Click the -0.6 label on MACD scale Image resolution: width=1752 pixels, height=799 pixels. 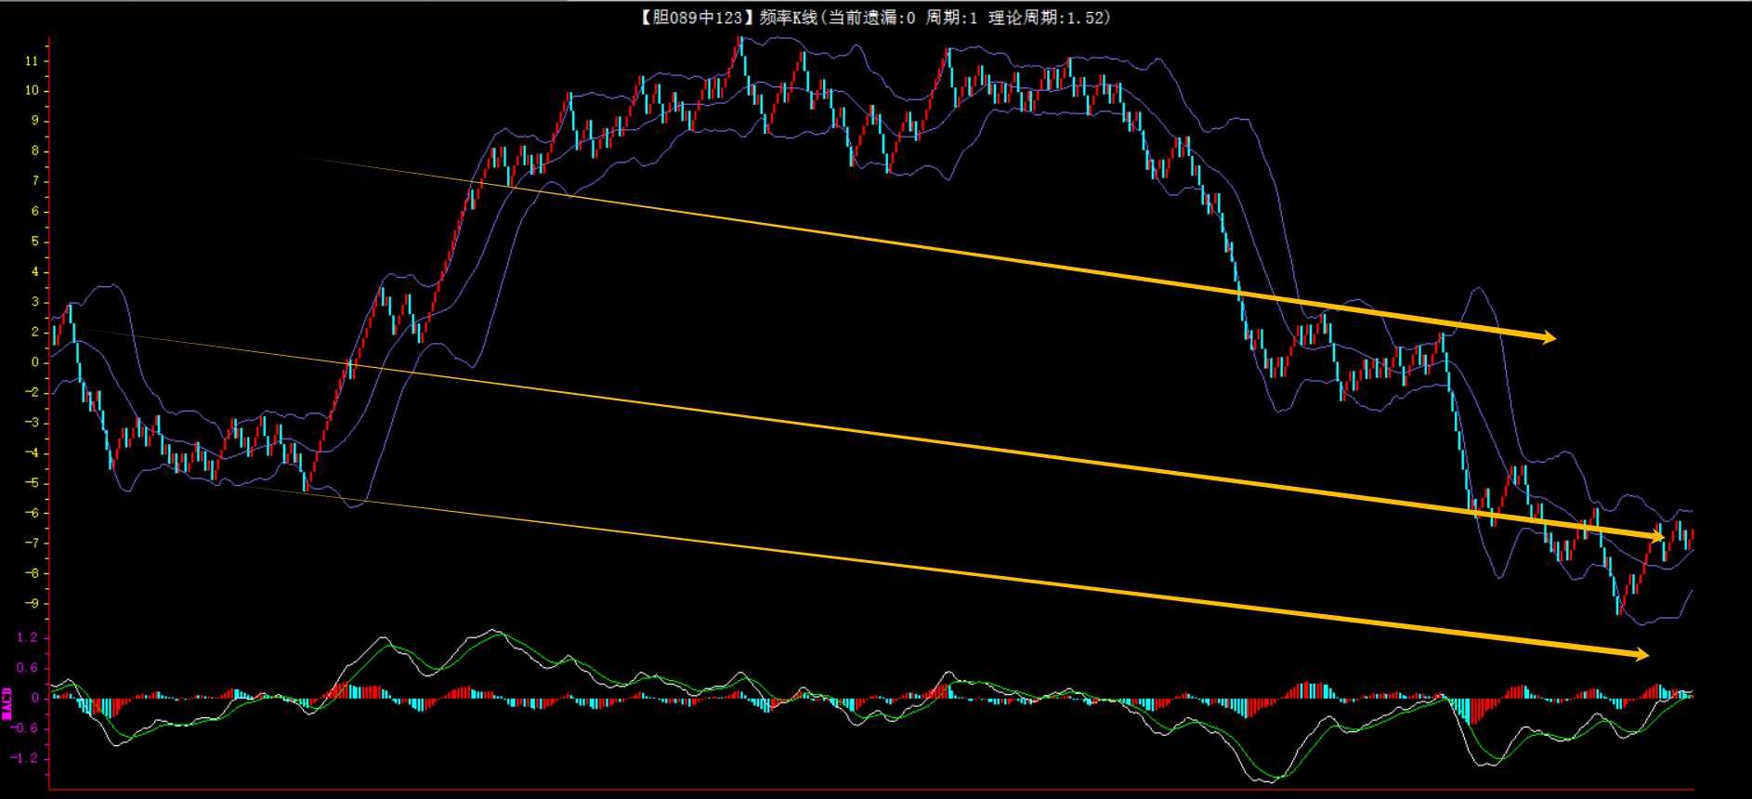click(x=25, y=728)
